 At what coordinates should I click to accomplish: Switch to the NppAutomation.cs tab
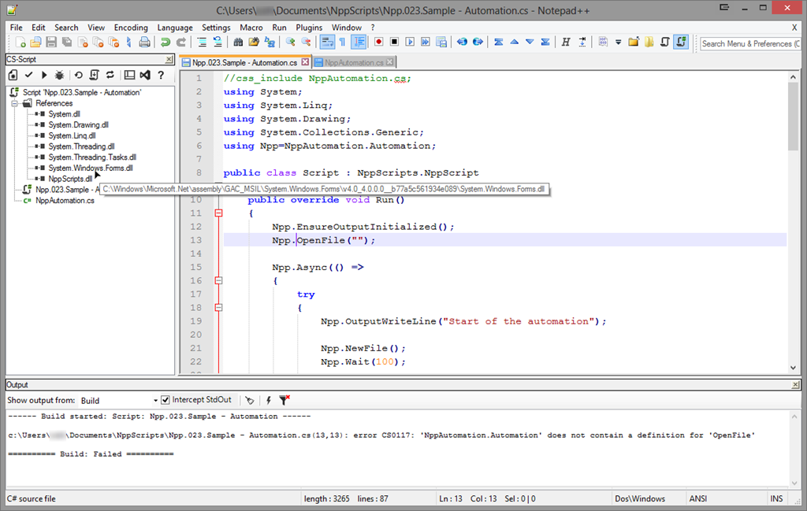(355, 62)
